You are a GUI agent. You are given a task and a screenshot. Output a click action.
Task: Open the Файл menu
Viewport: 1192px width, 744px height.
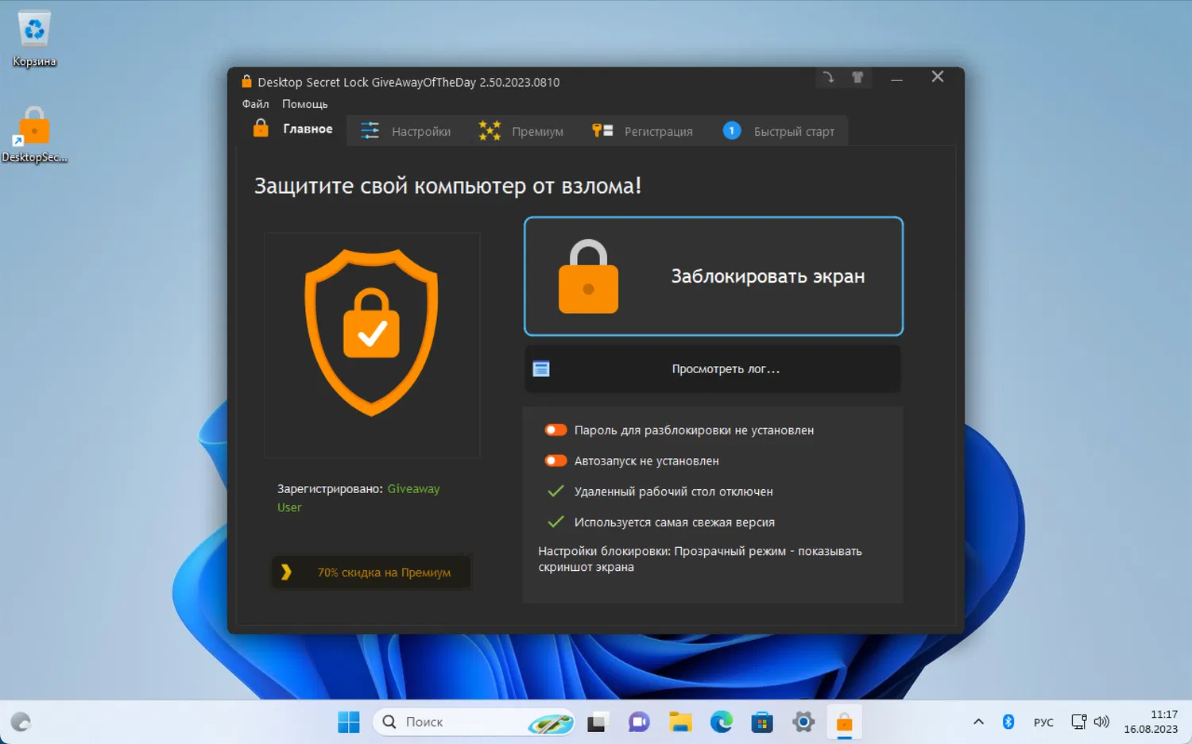pyautogui.click(x=255, y=104)
